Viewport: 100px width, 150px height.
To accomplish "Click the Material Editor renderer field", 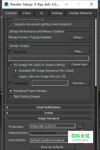I will [x=49, y=133].
